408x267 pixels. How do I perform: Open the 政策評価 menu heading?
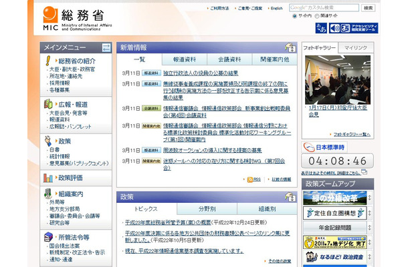coord(70,178)
